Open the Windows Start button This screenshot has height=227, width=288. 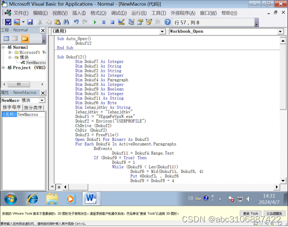pos(10,199)
